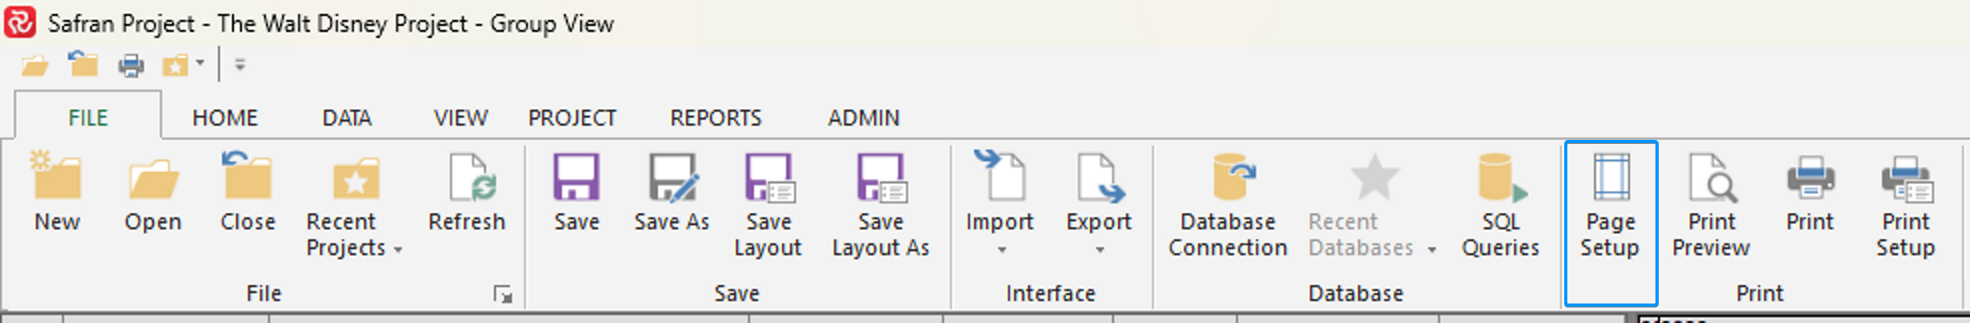
Task: Open the Page Setup tool
Action: pos(1611,222)
